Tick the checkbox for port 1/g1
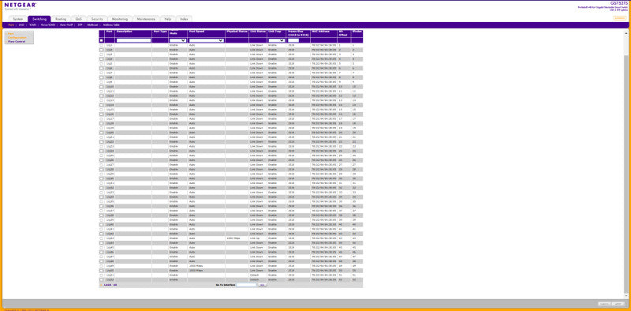 pyautogui.click(x=102, y=46)
